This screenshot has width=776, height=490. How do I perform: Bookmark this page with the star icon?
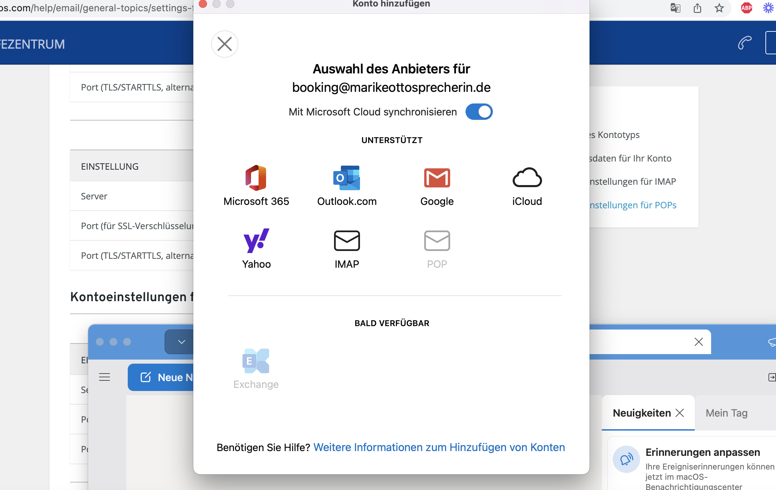tap(719, 8)
